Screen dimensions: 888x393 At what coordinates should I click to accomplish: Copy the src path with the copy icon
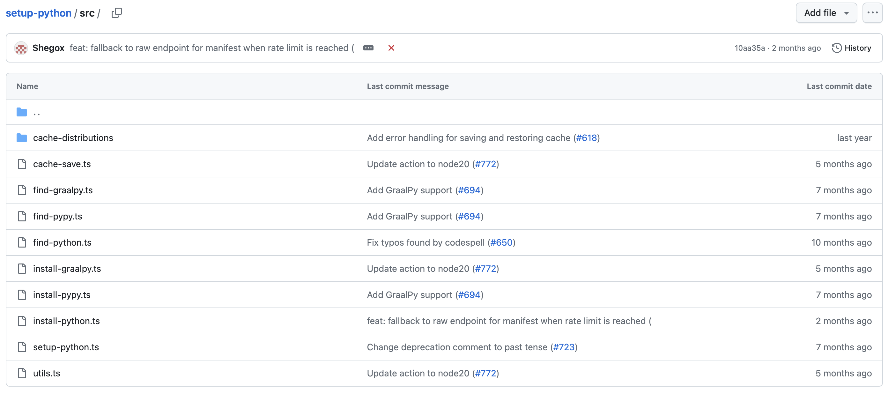[116, 13]
